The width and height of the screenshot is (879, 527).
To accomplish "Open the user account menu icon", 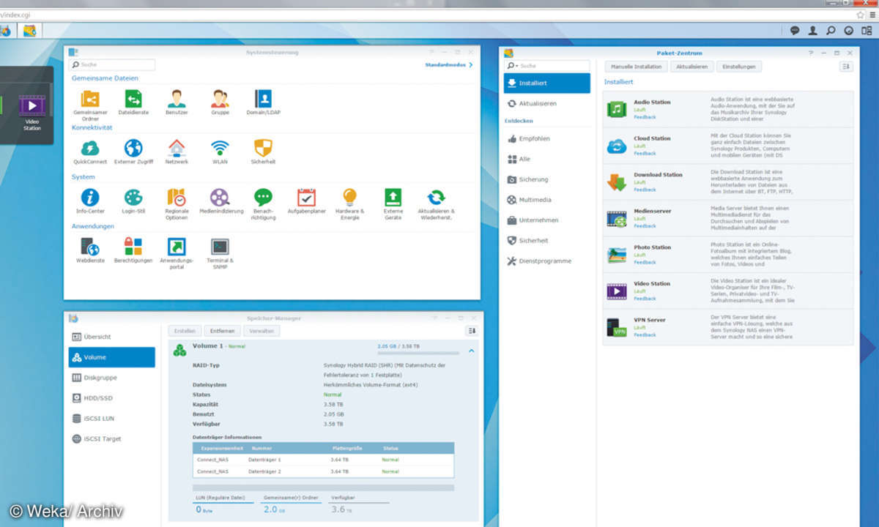I will coord(813,31).
